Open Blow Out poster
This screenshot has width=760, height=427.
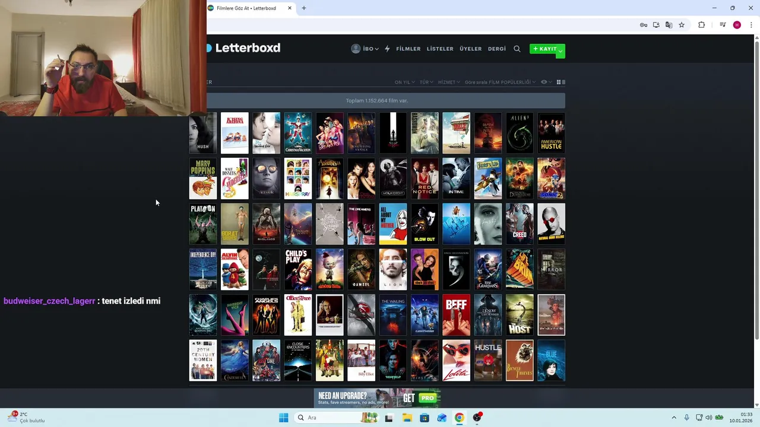pyautogui.click(x=425, y=224)
